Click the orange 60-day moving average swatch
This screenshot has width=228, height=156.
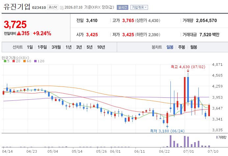point(24,61)
